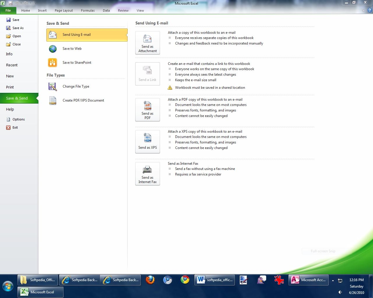Screen dimensions: 373x298
Task: Open Save to SharePoint option
Action: (x=77, y=63)
